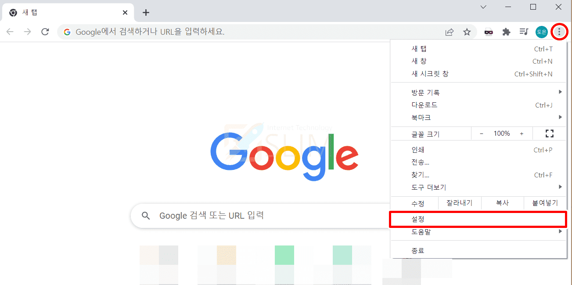Click the three-dot Chrome menu button
This screenshot has width=572, height=285.
click(x=559, y=32)
